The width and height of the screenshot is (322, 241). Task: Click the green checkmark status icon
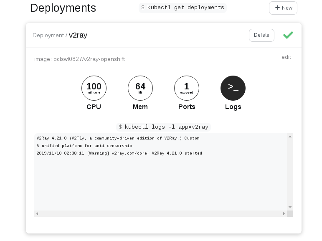(288, 35)
